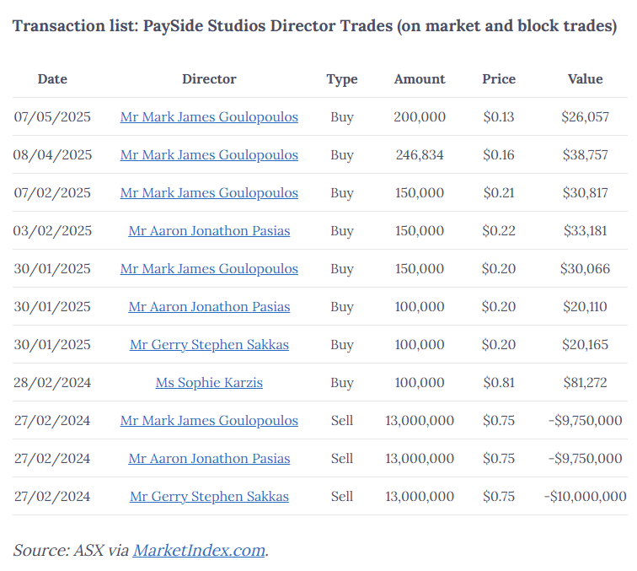
Task: Click the Value column header
Action: click(x=585, y=79)
